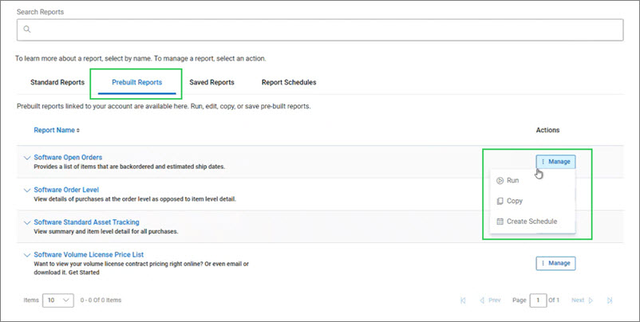Click the backordered items description text
Screen dimensions: 640x322
[x=129, y=167]
